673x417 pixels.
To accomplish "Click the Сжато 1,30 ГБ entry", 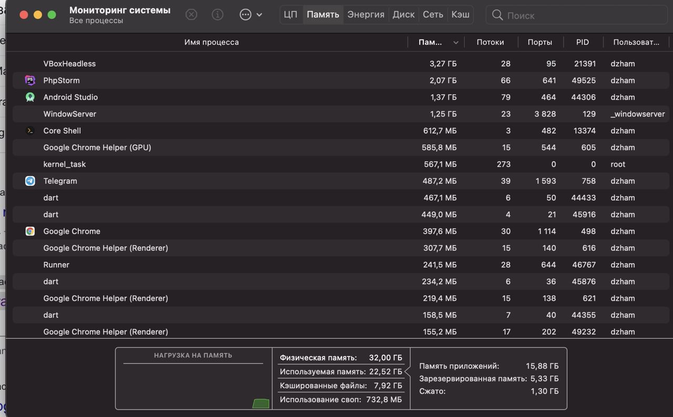I will (x=489, y=391).
